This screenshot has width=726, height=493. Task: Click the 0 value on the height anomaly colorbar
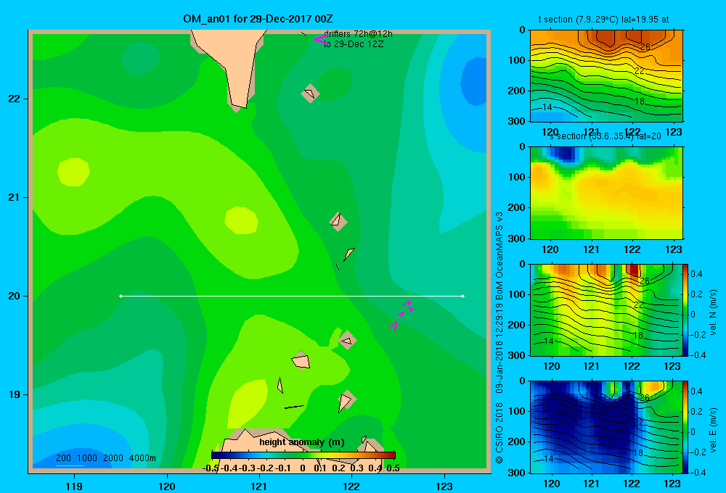[303, 468]
